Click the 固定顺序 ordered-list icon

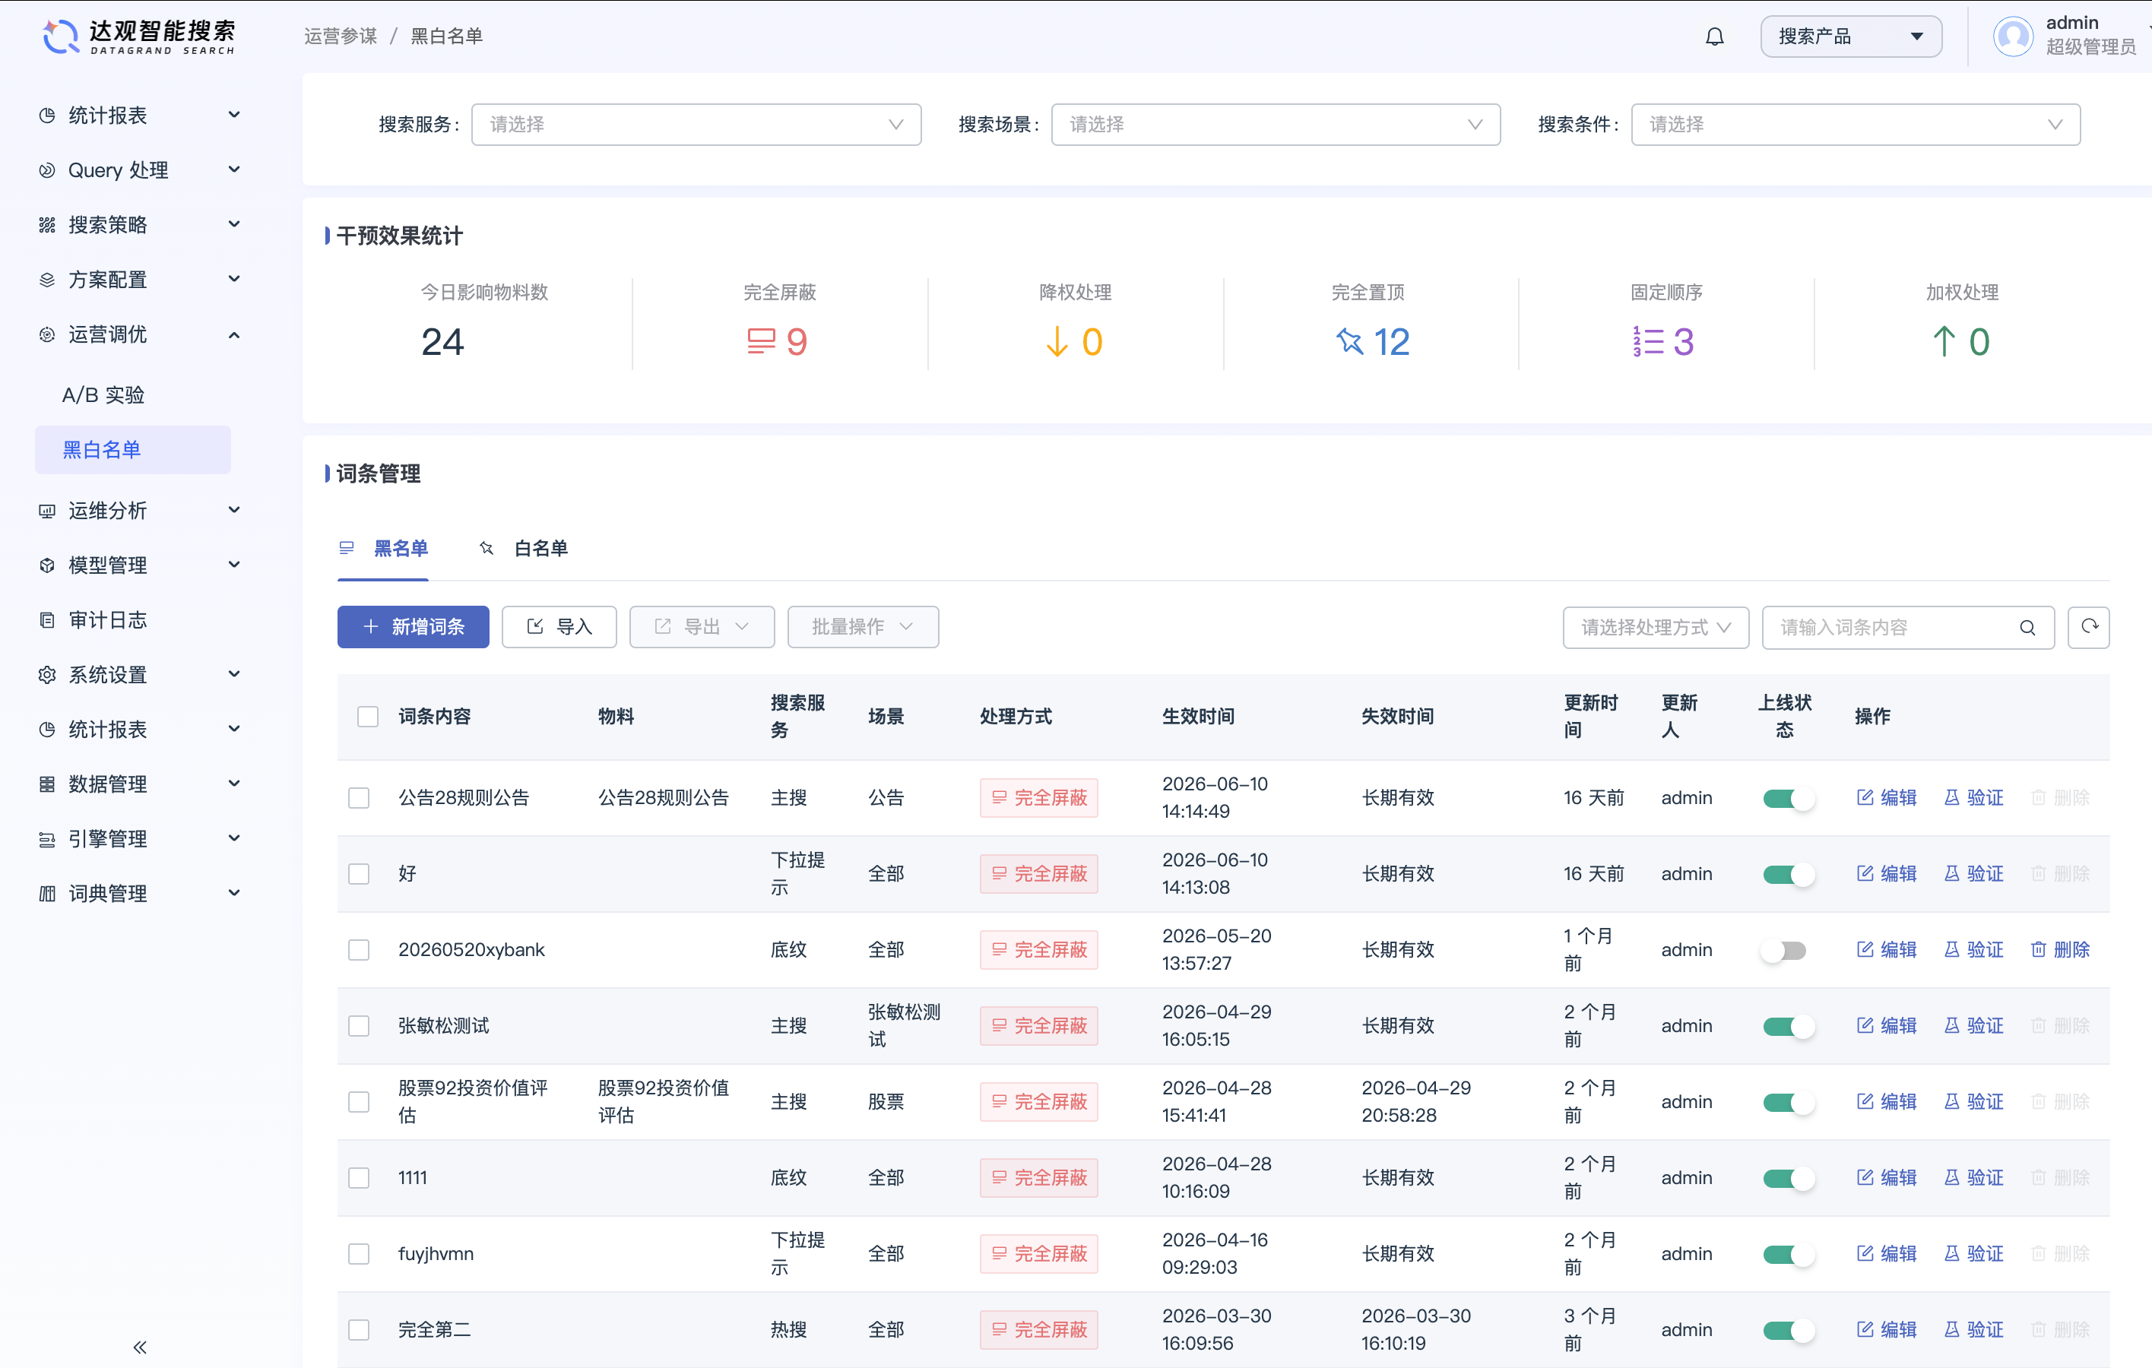[x=1648, y=341]
